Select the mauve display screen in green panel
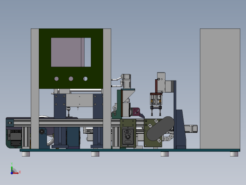The height and width of the screenshot is (185, 246). pos(66,52)
